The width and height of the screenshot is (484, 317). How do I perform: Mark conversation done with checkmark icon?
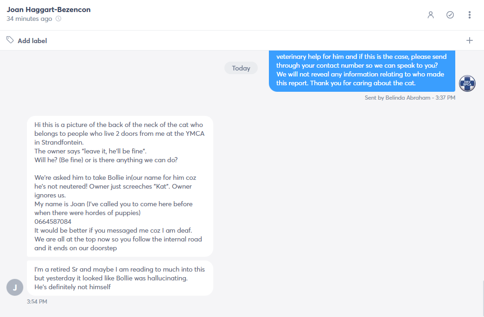click(x=450, y=15)
